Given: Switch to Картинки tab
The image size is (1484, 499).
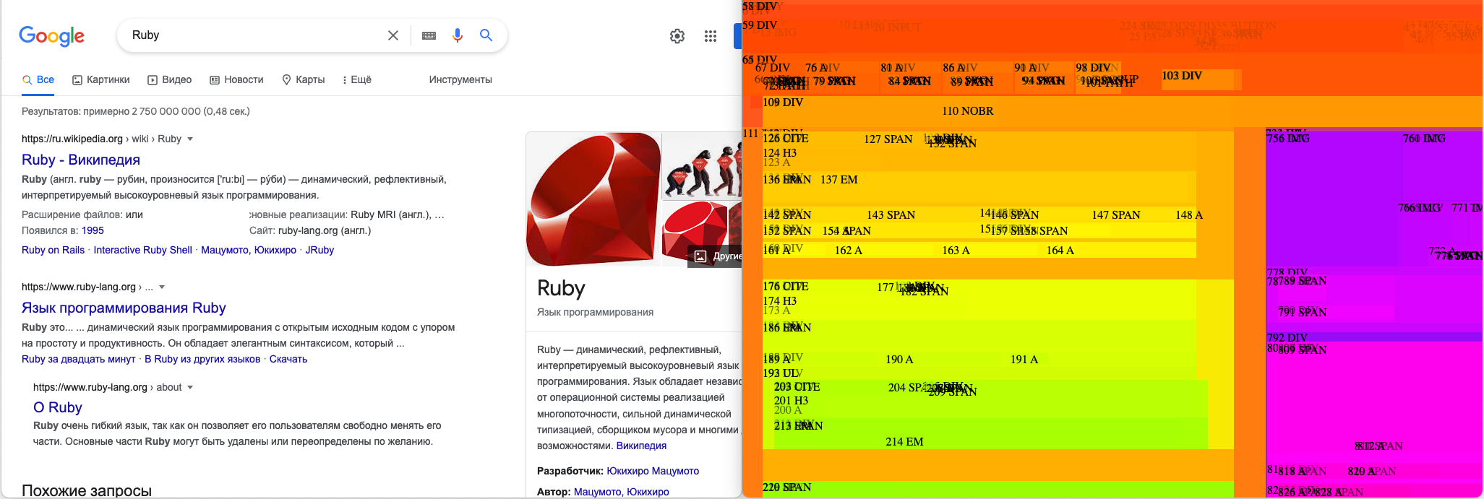Looking at the screenshot, I should pos(101,79).
